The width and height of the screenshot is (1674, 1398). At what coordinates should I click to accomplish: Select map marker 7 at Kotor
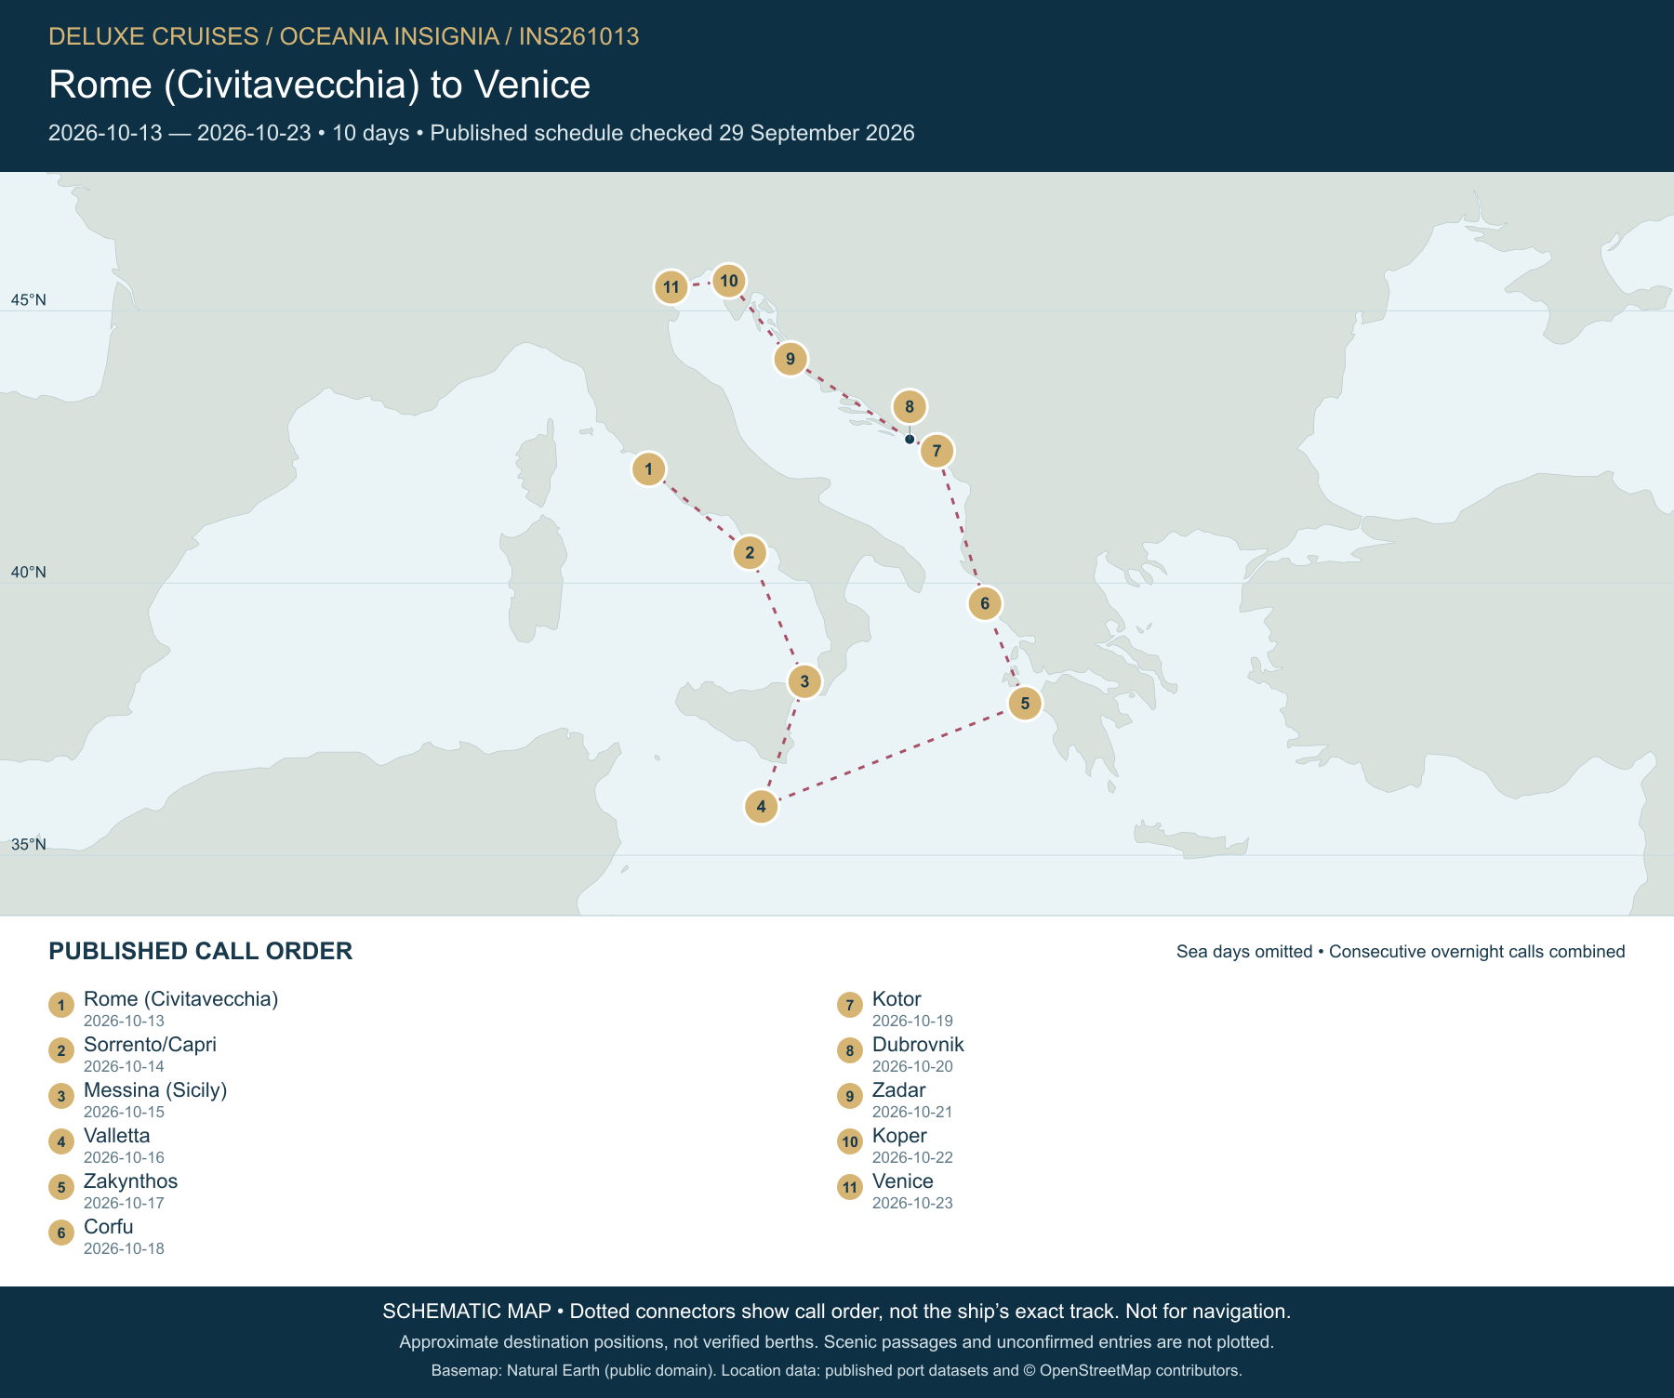click(x=937, y=451)
